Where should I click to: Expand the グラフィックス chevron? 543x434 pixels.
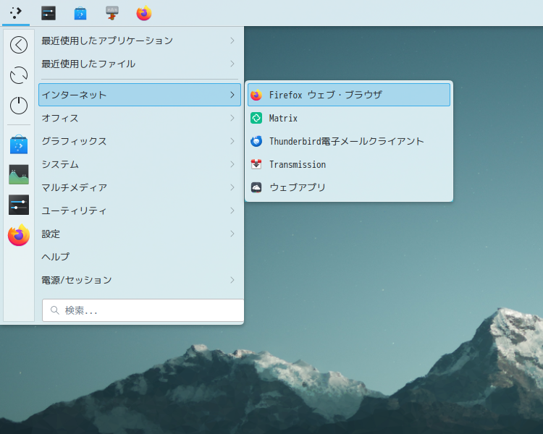tap(232, 141)
